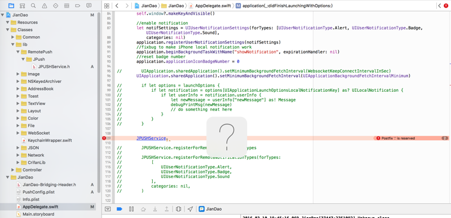Viewport: 451px width, 218px height.
Task: Open the Breakpoint navigator
Action: click(x=77, y=6)
